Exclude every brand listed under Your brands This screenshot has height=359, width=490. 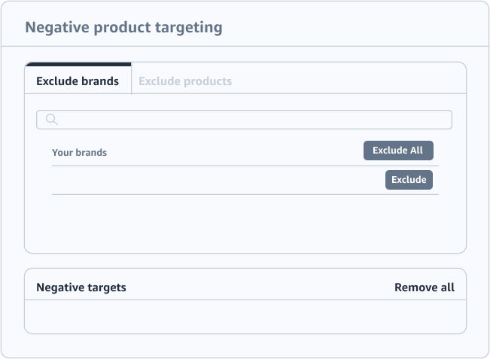point(398,151)
